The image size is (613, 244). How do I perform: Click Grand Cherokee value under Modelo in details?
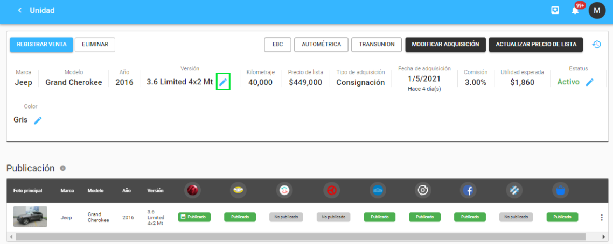pyautogui.click(x=73, y=82)
